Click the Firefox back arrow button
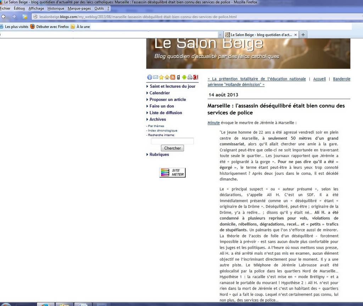Image resolution: width=363 pixels, height=306 pixels. (x=4, y=17)
